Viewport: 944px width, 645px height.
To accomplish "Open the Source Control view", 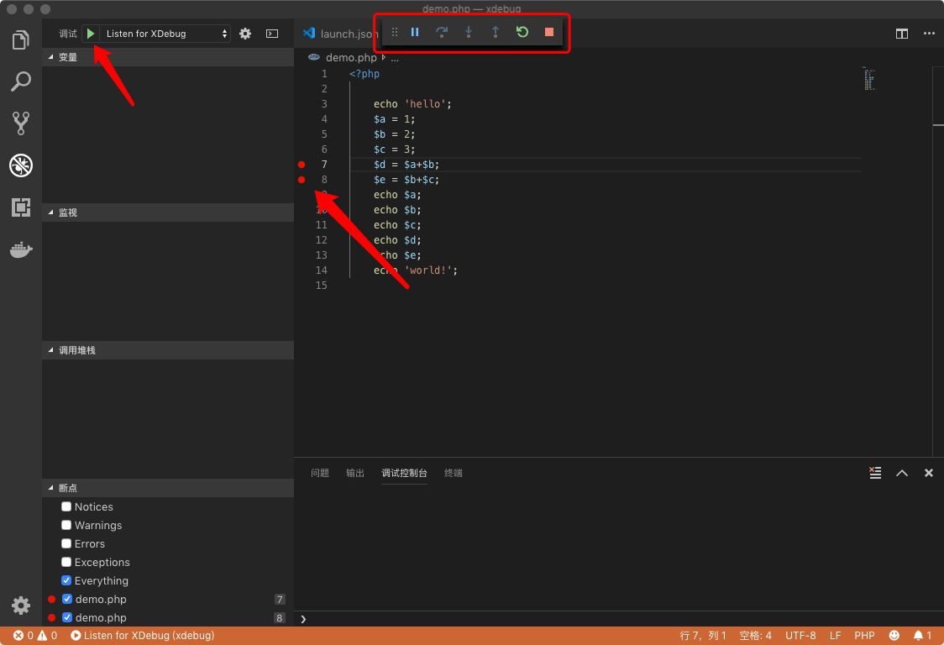I will [21, 123].
